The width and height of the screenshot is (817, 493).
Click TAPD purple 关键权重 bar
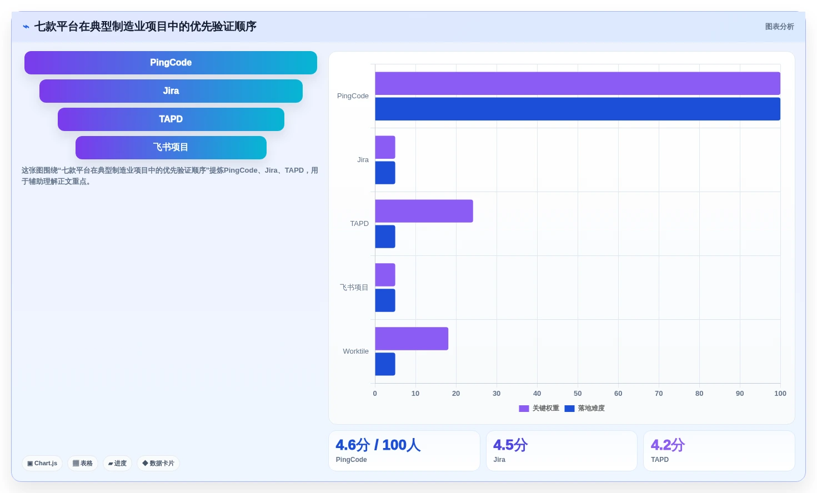click(424, 211)
